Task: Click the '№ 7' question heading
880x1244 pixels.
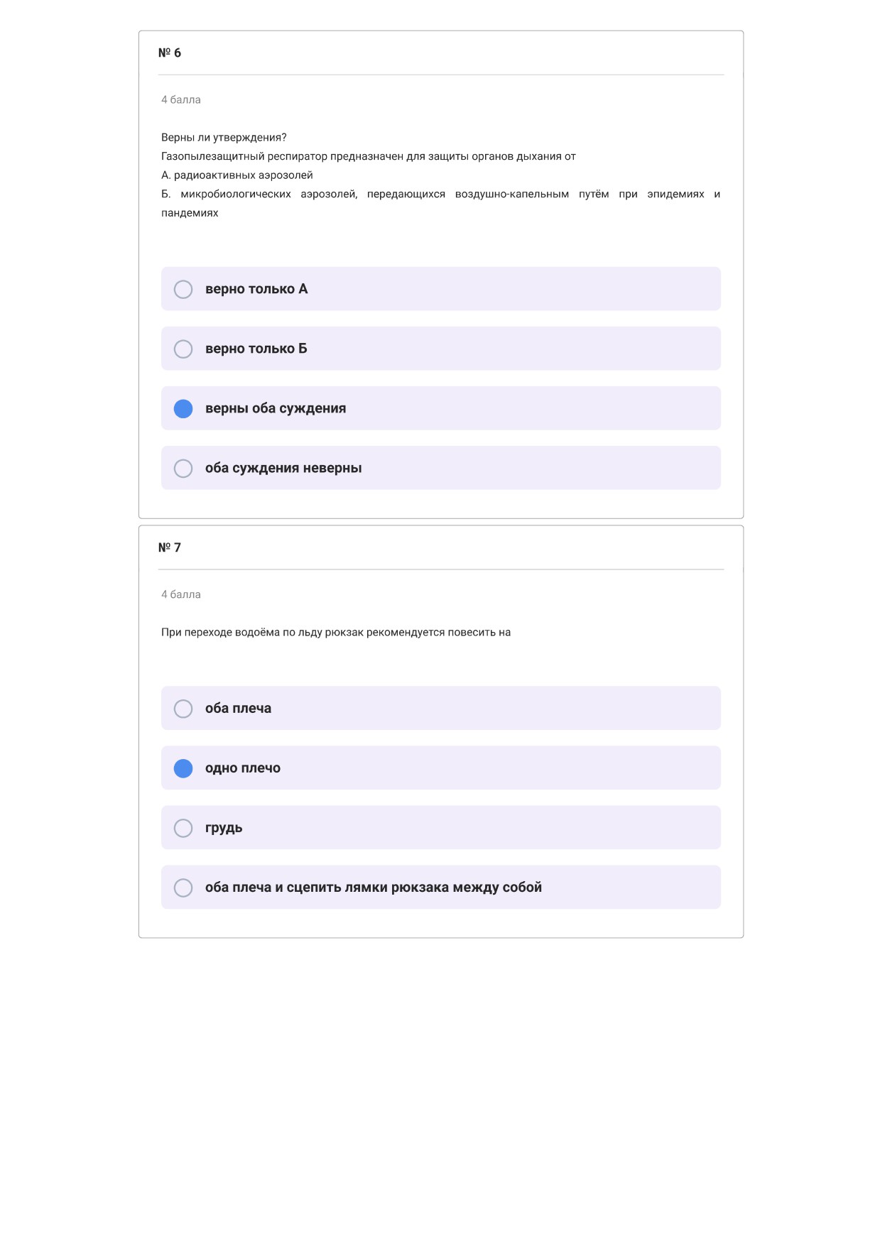Action: point(170,547)
